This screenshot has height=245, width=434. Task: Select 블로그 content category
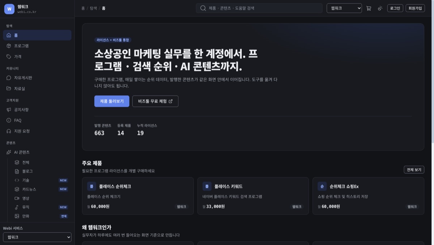(41, 171)
